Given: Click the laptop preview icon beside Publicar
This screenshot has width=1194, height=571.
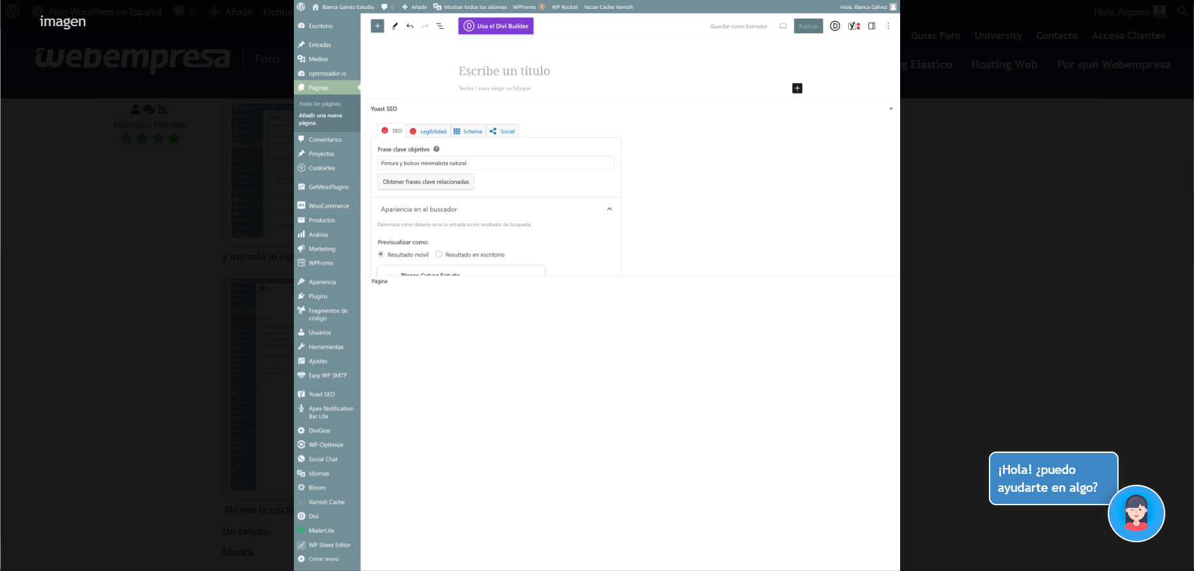Looking at the screenshot, I should pos(783,26).
